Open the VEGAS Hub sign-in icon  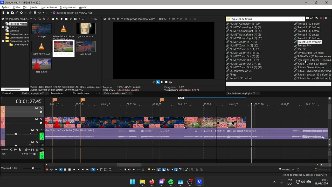(54, 13)
